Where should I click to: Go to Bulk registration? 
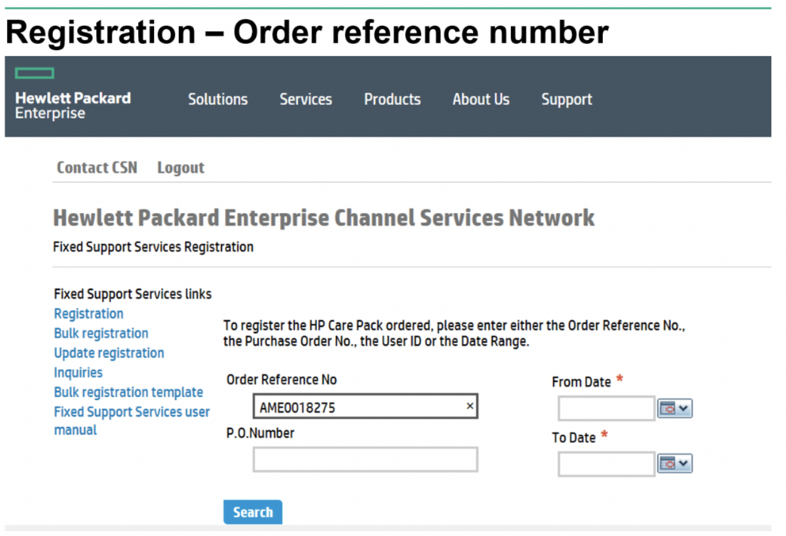[x=101, y=333]
